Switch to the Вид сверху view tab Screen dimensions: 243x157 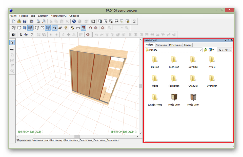[x=56, y=140]
